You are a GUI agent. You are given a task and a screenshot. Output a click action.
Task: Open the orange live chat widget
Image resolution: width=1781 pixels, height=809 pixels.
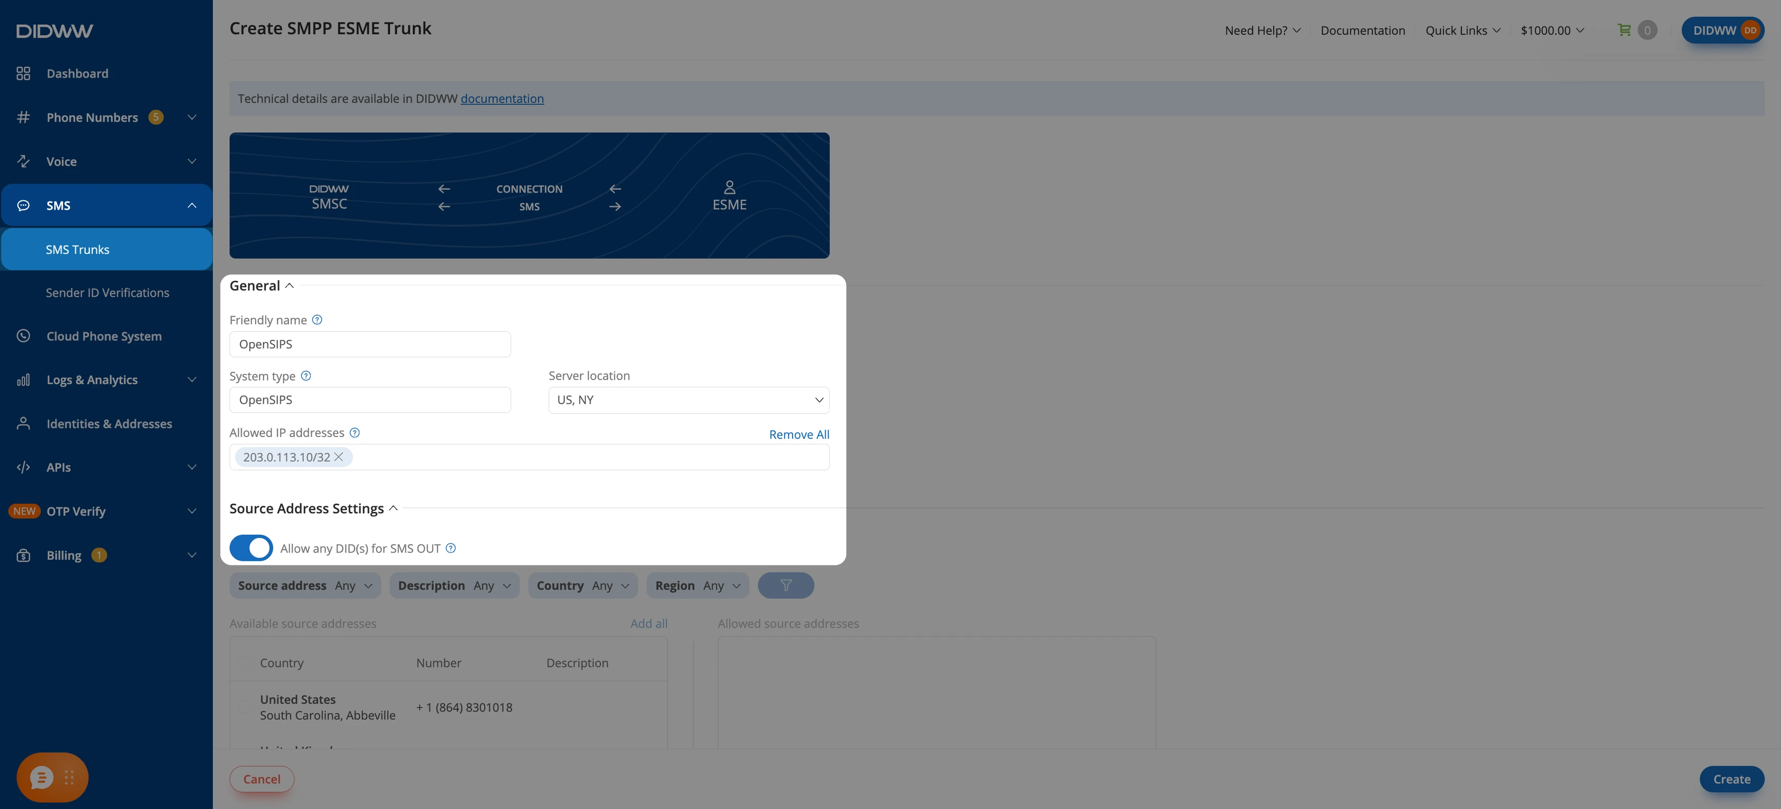(41, 777)
